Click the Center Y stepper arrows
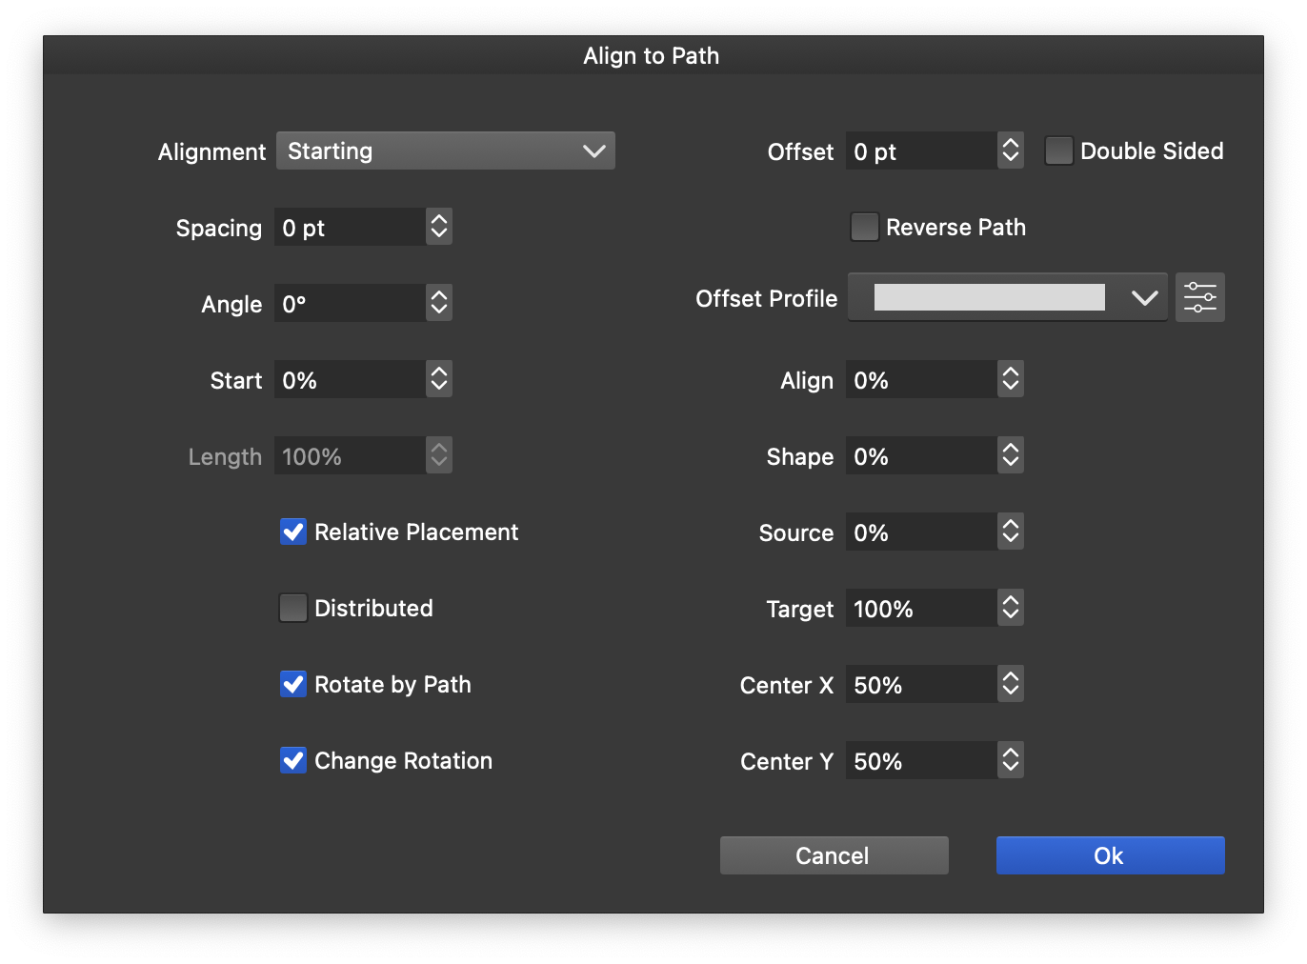This screenshot has width=1307, height=964. click(x=1010, y=760)
